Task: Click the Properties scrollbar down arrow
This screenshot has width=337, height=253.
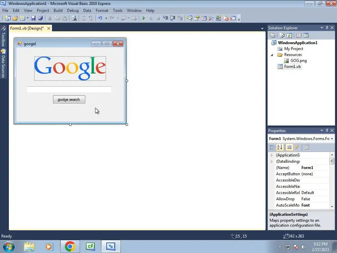Action: (x=332, y=207)
